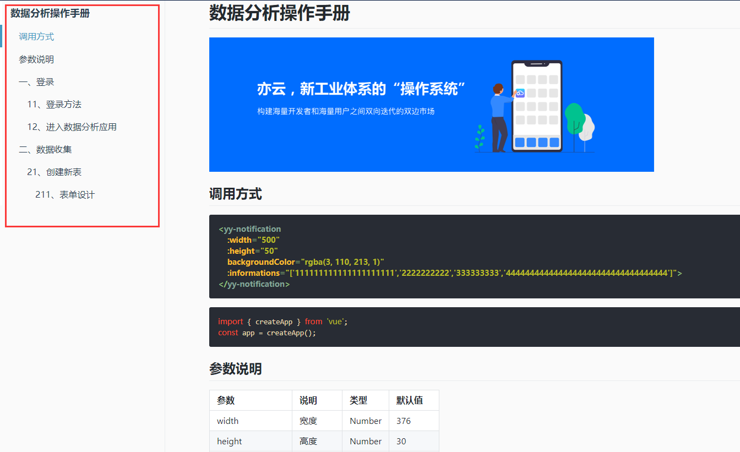Image resolution: width=740 pixels, height=452 pixels.
Task: Click the 参数说明 section heading
Action: pos(236,369)
